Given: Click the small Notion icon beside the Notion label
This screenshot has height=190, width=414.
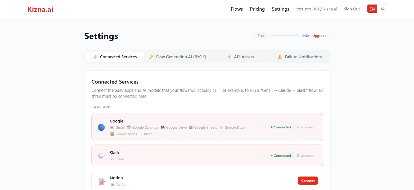Looking at the screenshot, I should tap(112, 184).
